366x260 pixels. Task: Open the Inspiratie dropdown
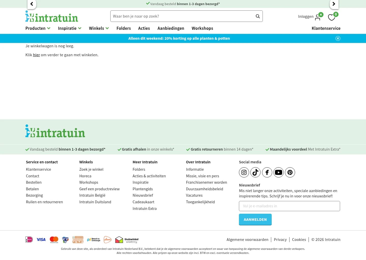[x=69, y=28]
